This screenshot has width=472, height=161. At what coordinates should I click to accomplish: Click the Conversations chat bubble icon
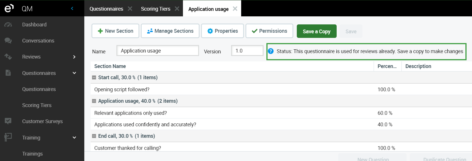pyautogui.click(x=8, y=41)
